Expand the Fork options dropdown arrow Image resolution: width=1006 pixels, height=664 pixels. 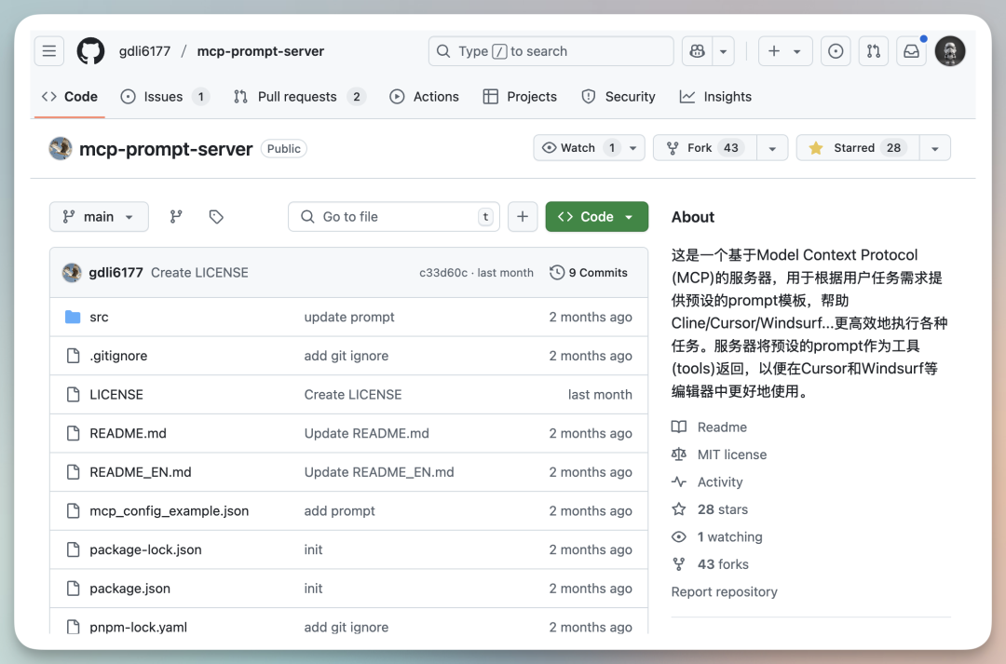click(772, 148)
